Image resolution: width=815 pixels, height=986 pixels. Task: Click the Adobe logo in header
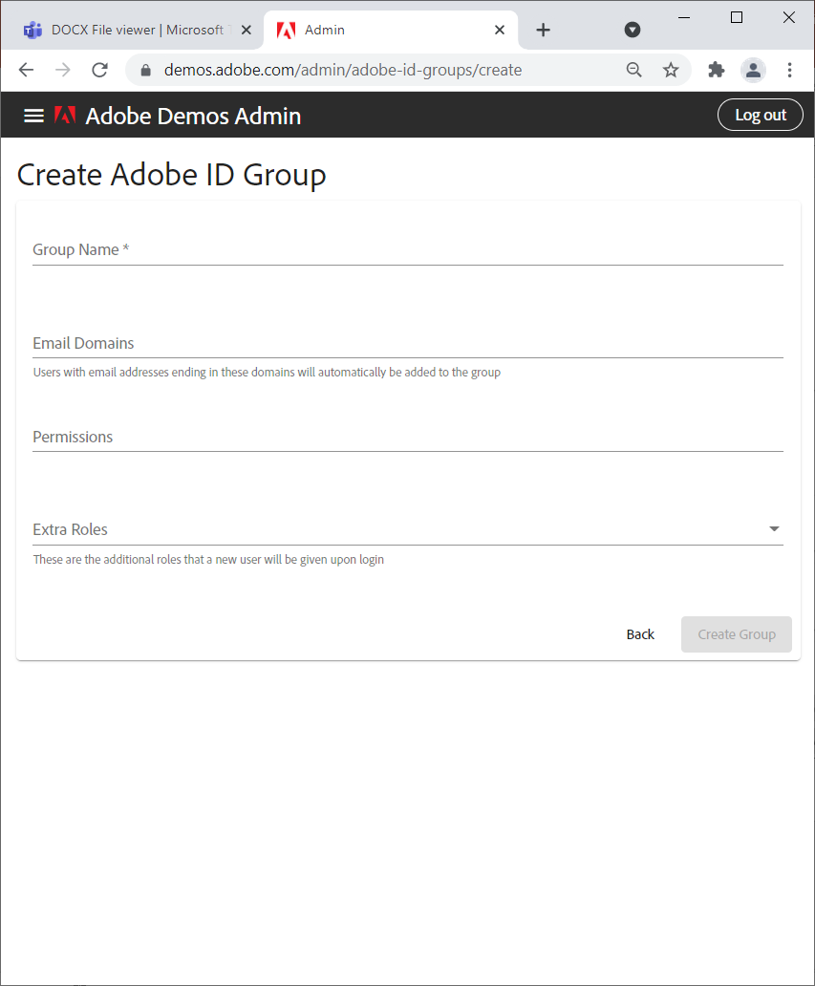(65, 116)
